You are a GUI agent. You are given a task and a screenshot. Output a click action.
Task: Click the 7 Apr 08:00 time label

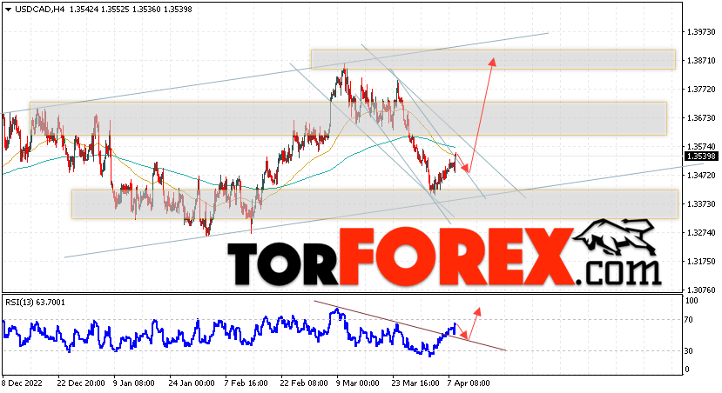[469, 383]
